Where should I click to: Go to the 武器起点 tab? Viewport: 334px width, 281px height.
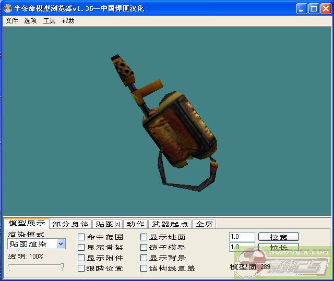(x=170, y=224)
